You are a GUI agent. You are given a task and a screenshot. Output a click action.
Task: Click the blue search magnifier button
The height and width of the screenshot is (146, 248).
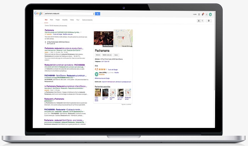click(x=98, y=13)
